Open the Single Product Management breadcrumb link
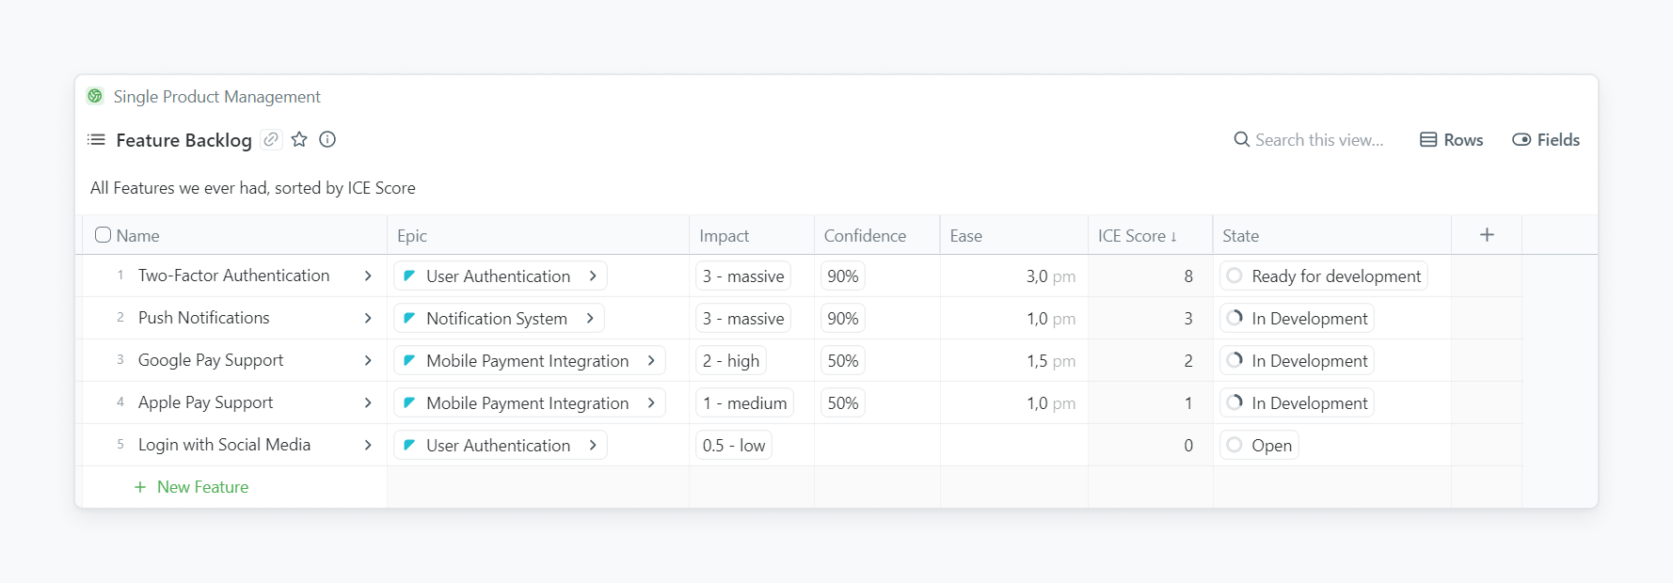 pyautogui.click(x=216, y=97)
